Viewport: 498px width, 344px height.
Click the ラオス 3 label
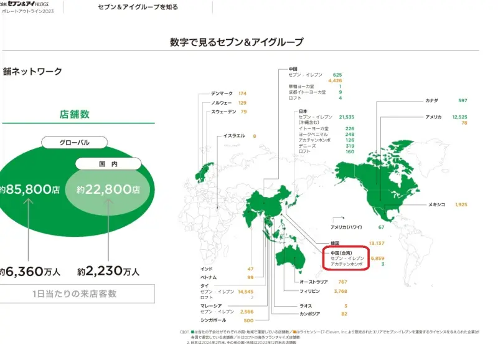pyautogui.click(x=323, y=306)
